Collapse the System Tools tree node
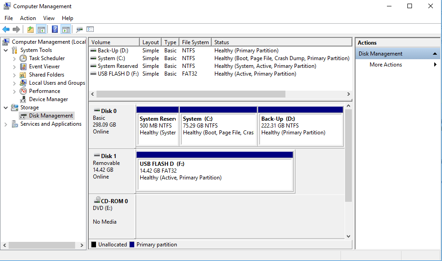Screen dimensions: 442x261 point(5,50)
